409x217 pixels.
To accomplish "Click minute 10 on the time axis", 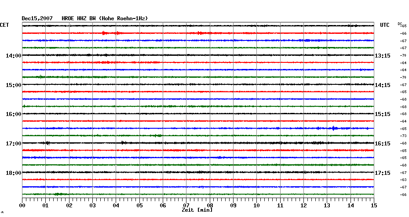I will click(257, 205).
